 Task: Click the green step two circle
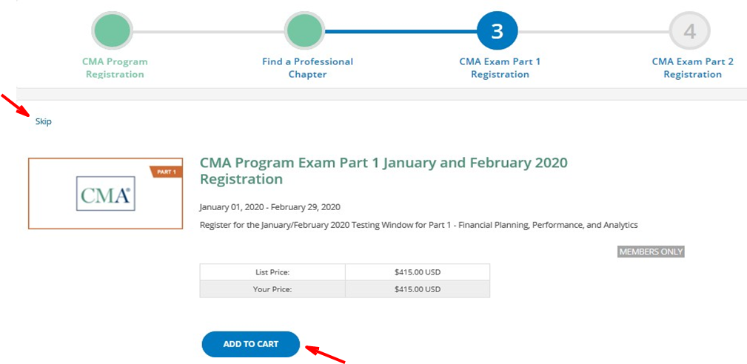pyautogui.click(x=304, y=31)
